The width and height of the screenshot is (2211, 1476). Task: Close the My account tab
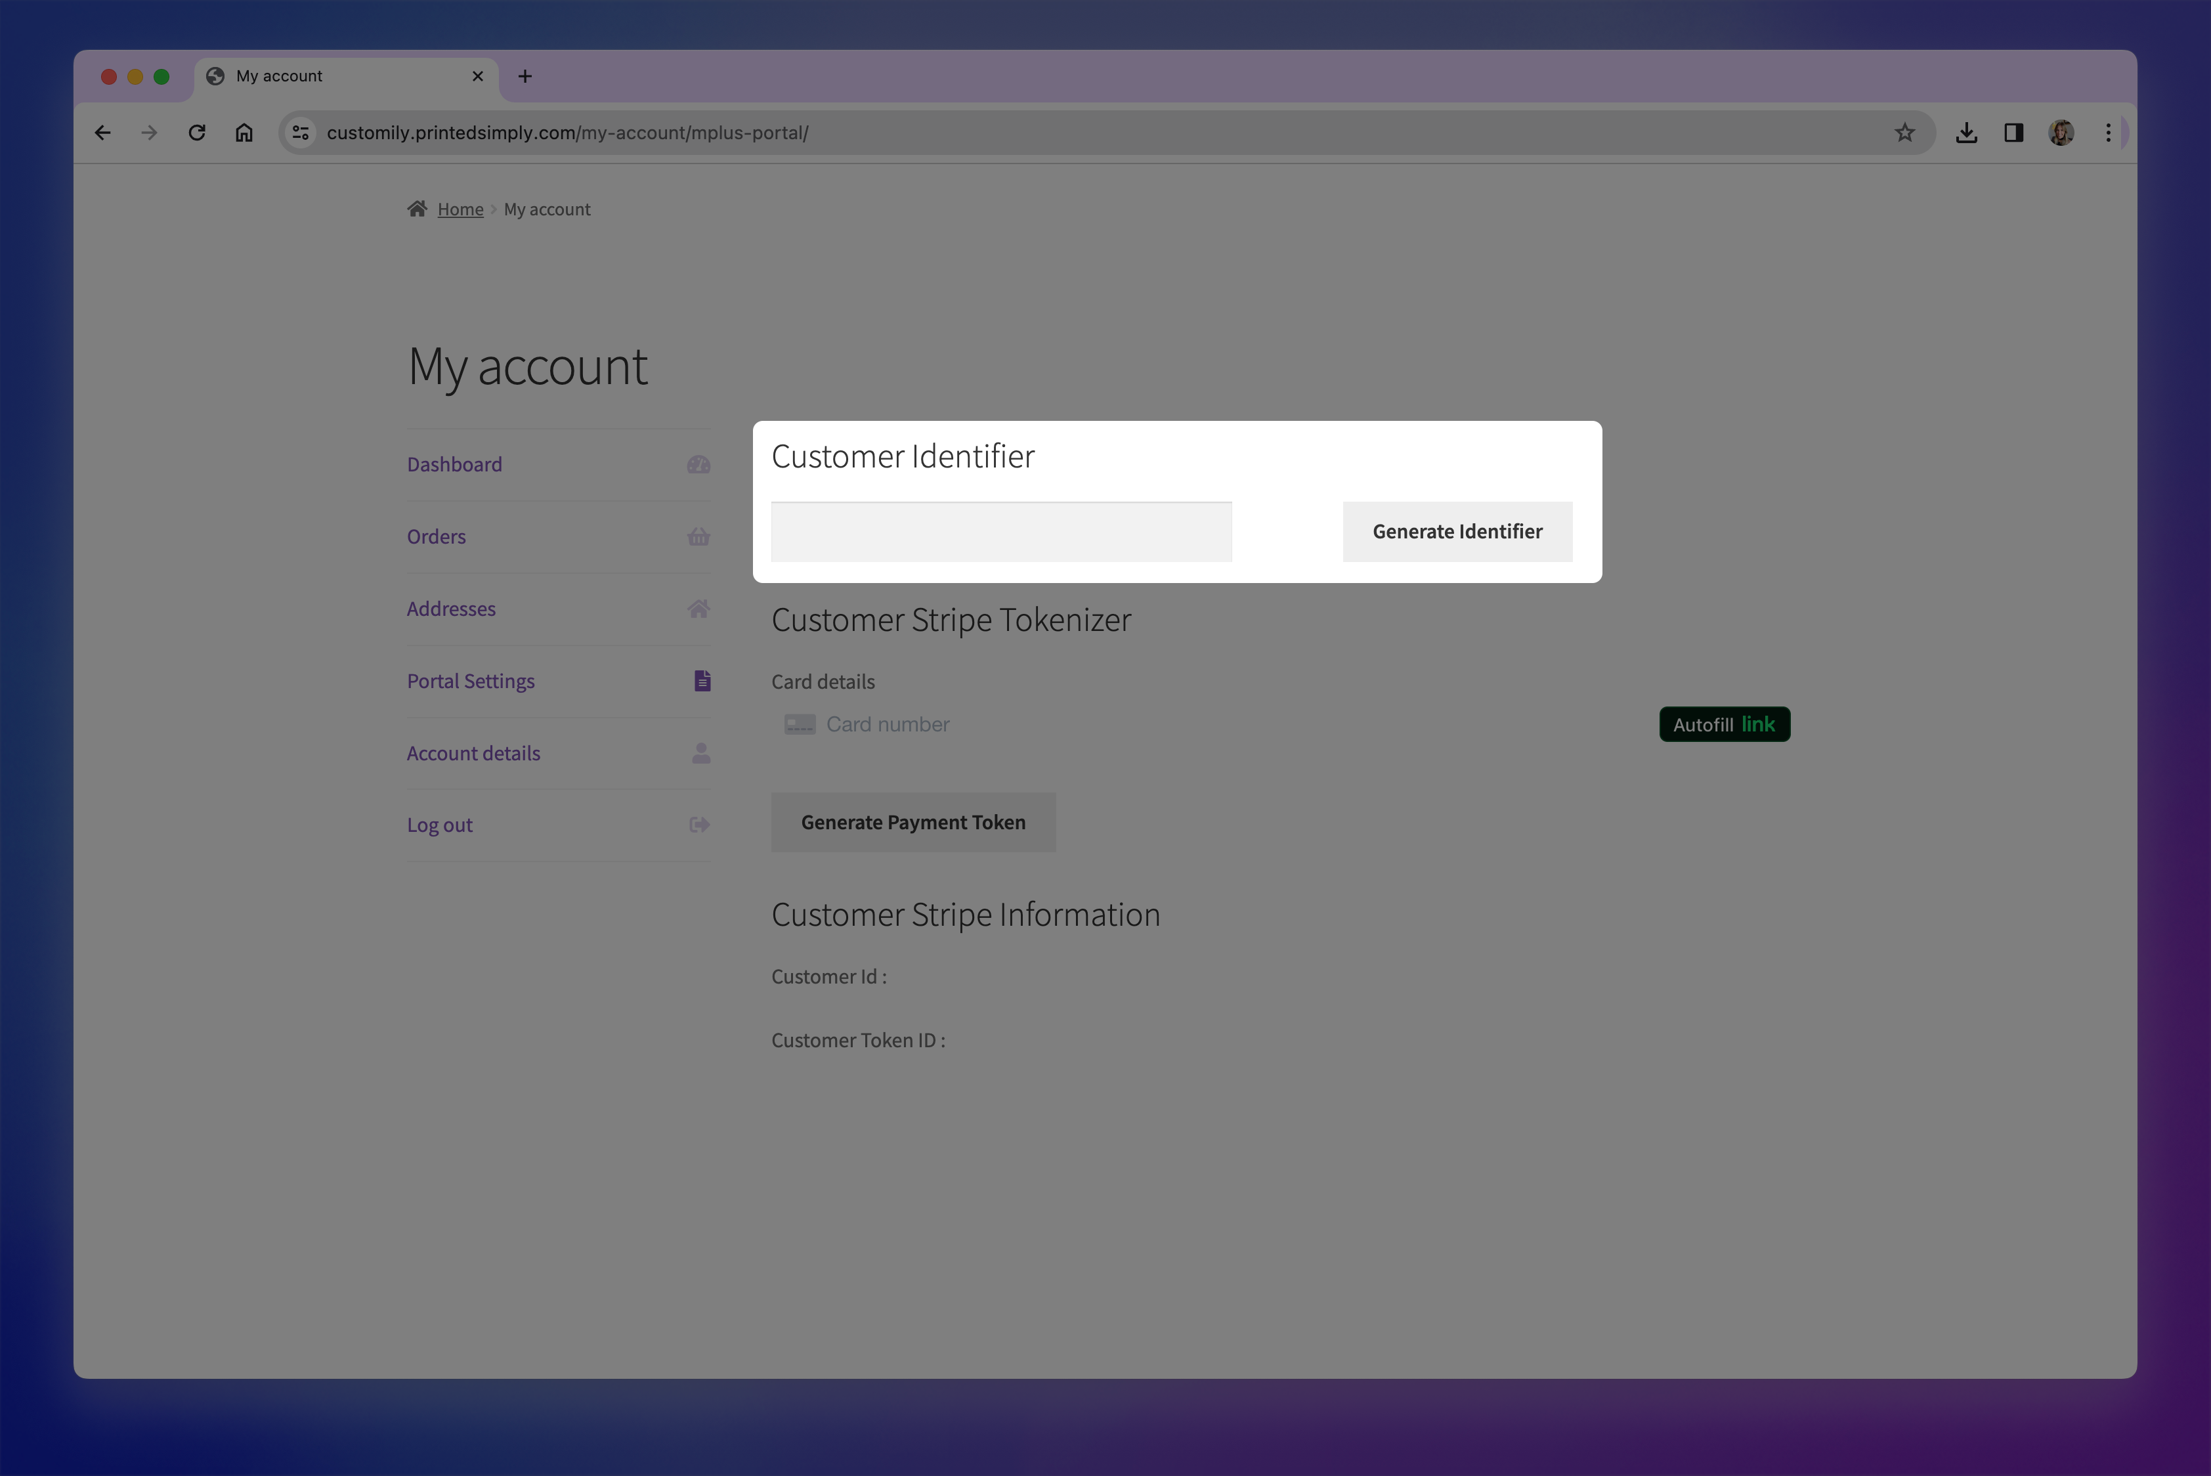(477, 76)
